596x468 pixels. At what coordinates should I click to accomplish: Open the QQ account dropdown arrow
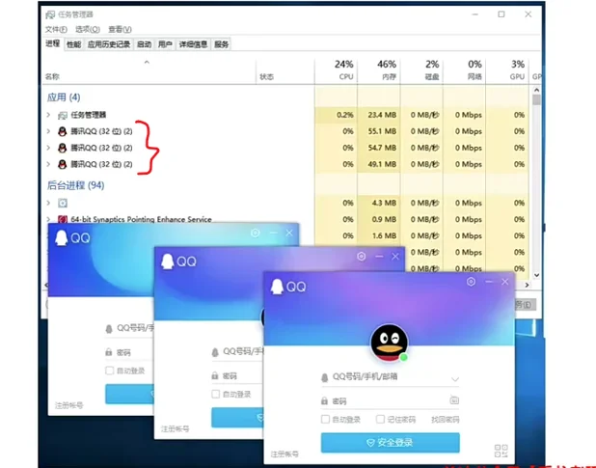[x=454, y=379]
